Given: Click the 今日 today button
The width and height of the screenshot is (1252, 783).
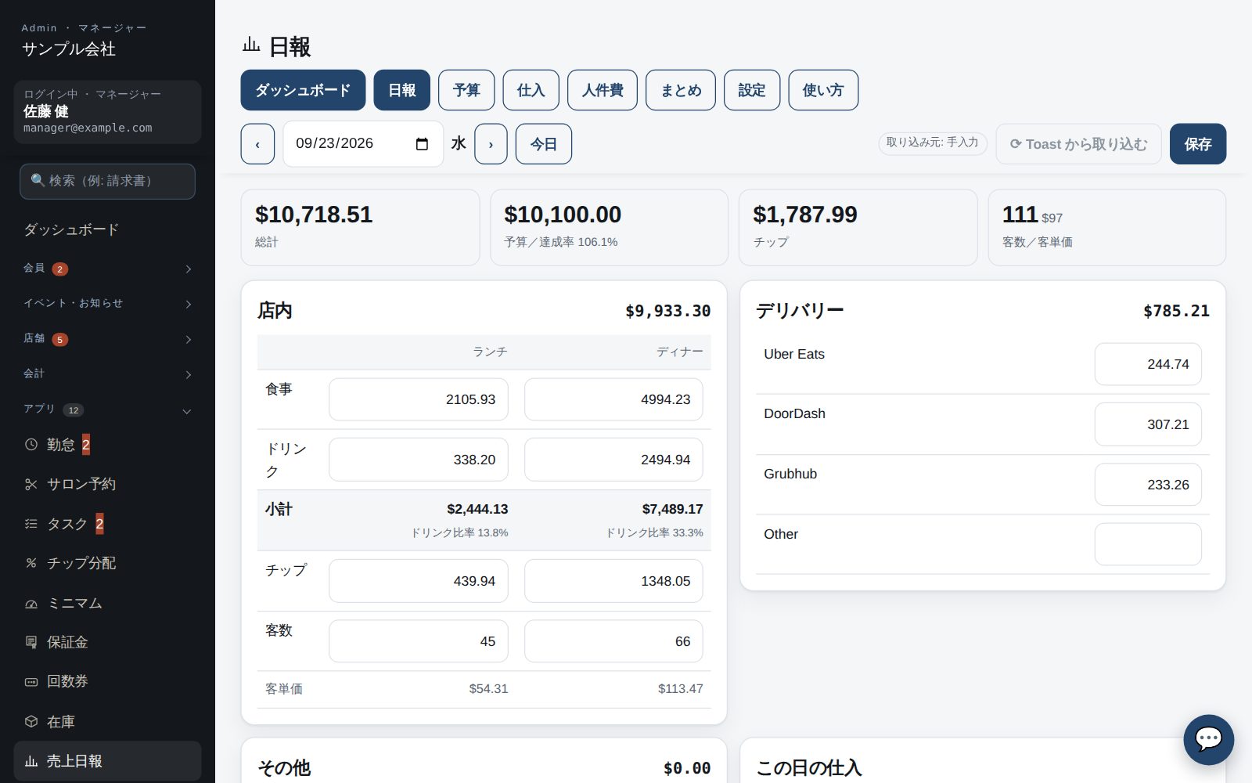Looking at the screenshot, I should pyautogui.click(x=544, y=144).
